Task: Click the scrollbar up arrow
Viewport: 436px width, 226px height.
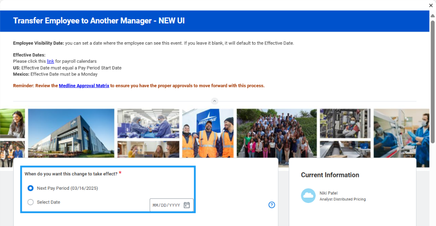Action: click(x=433, y=16)
